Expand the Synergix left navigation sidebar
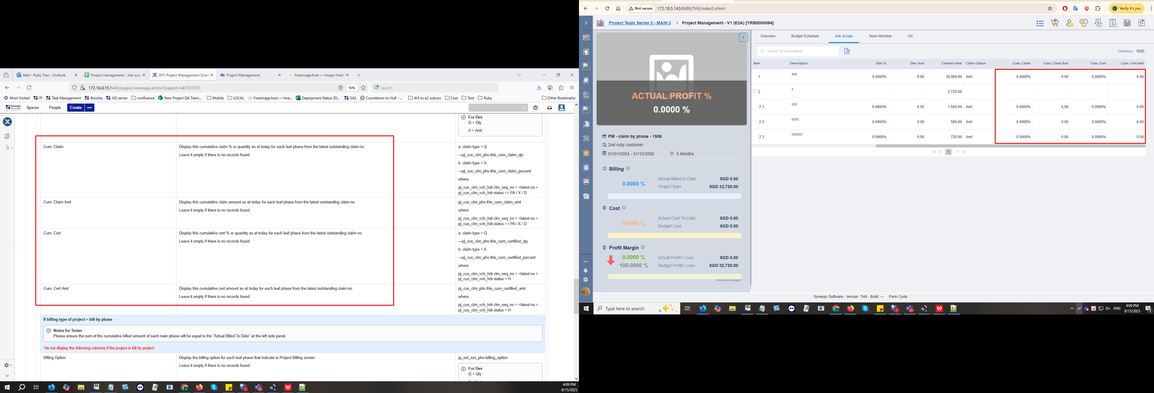 (586, 23)
